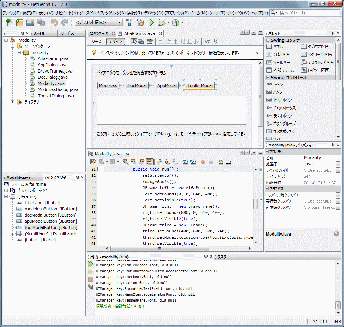Click the Modeless button in the form
Viewport: 344px width, 327px height.
tap(108, 85)
